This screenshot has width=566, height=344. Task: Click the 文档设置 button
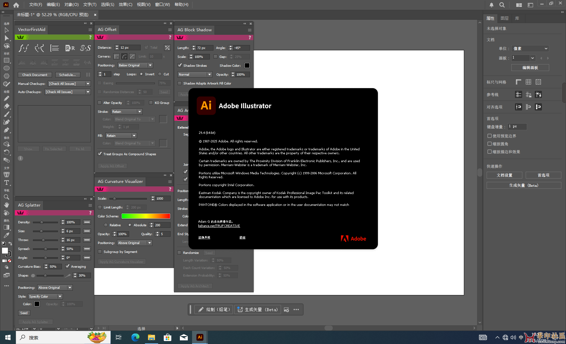click(504, 175)
